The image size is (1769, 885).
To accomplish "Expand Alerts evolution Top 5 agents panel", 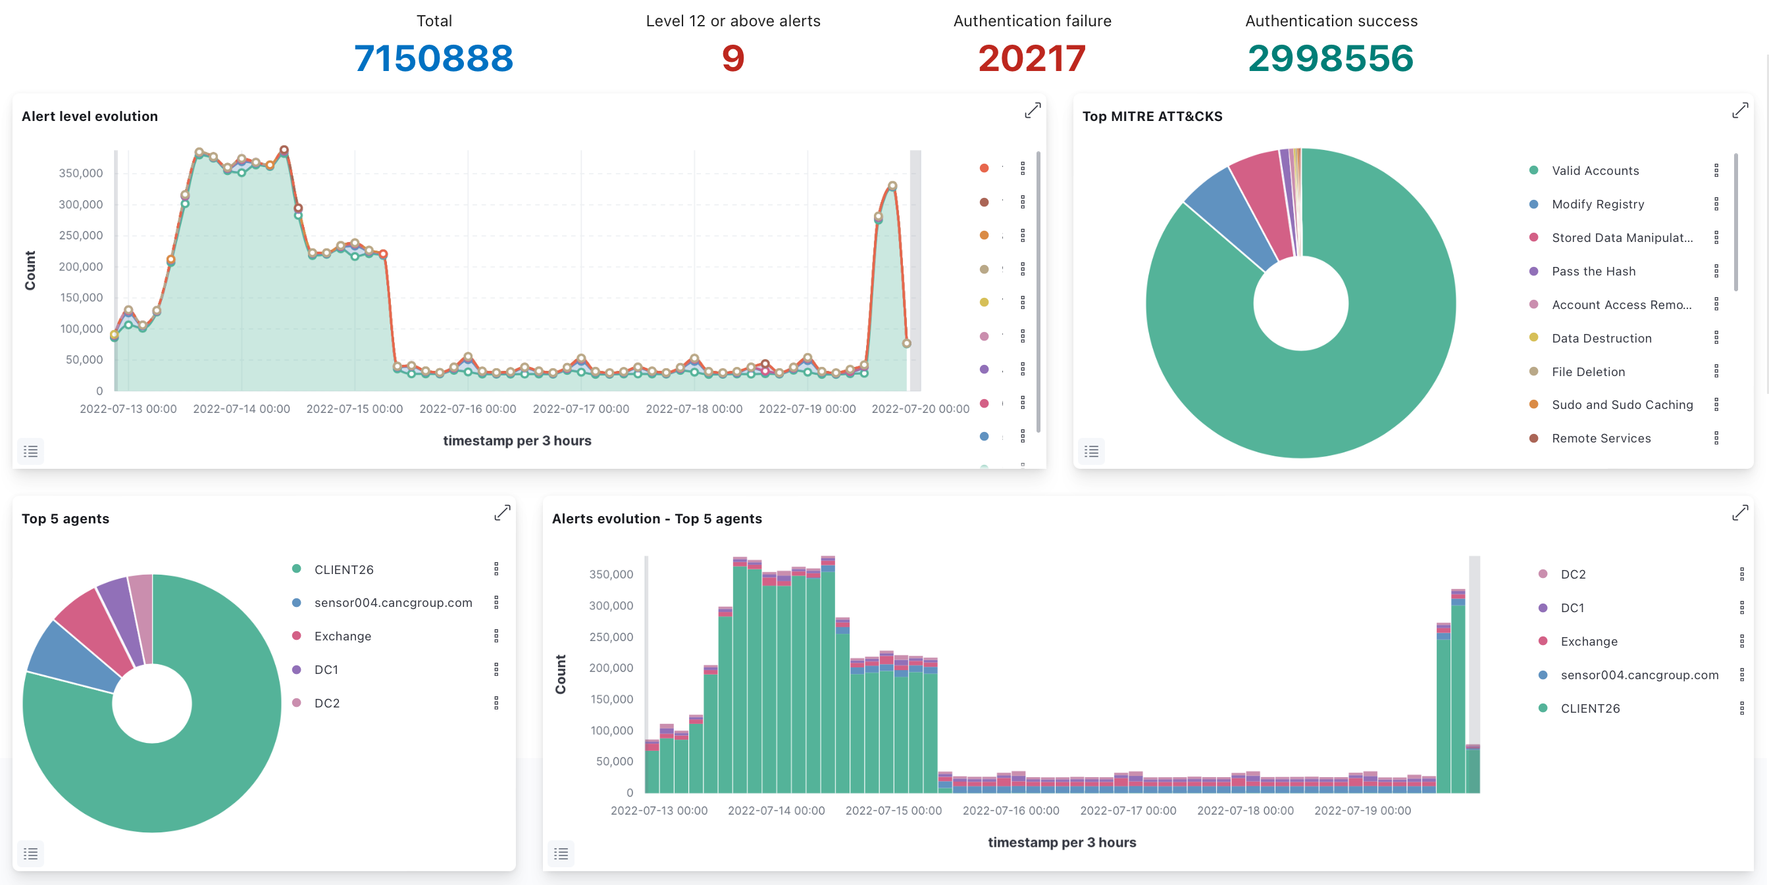I will coord(1739,512).
